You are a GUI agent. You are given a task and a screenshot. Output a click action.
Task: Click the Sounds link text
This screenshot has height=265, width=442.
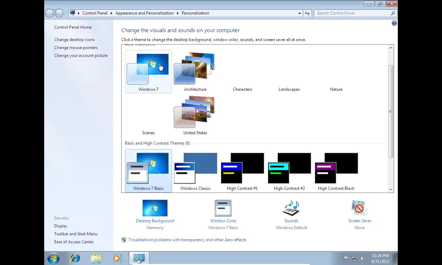click(x=291, y=221)
